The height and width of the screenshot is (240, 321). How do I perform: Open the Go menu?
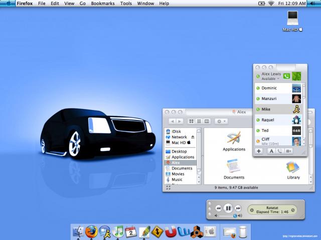82,3
